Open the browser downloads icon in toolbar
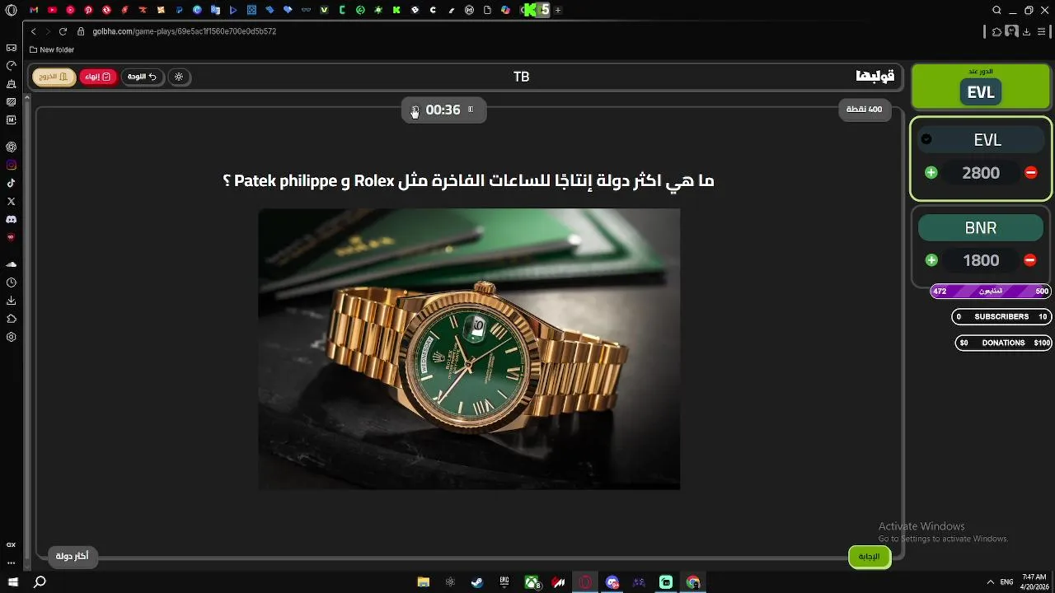Image resolution: width=1055 pixels, height=593 pixels. click(1026, 31)
